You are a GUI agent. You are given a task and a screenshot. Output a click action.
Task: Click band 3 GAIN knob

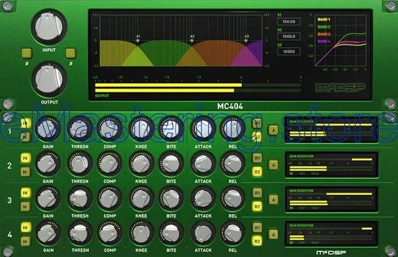(48, 199)
